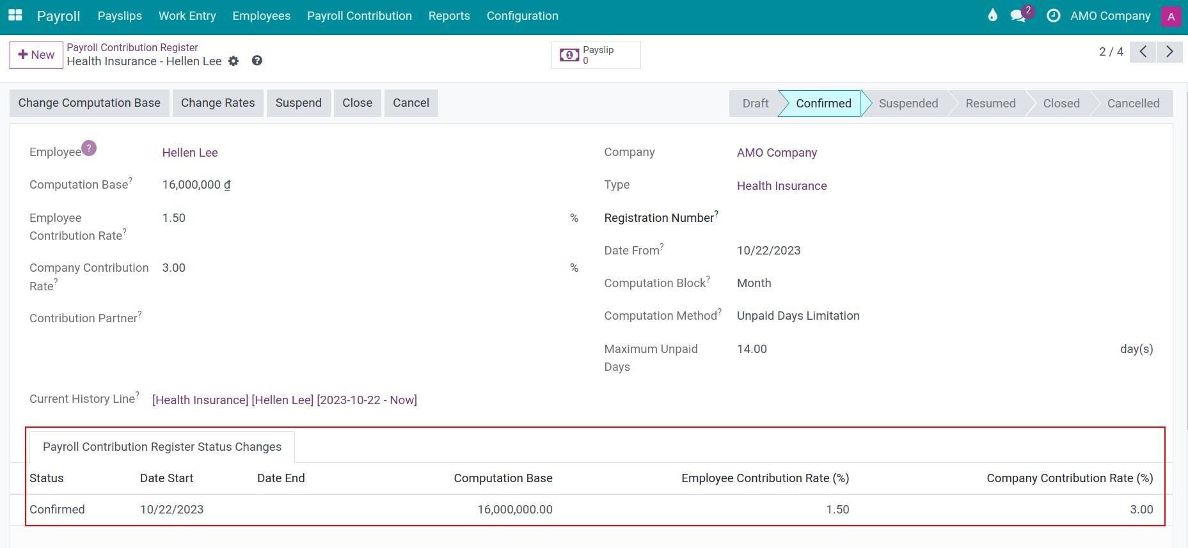Open activities clock icon

pyautogui.click(x=1053, y=15)
